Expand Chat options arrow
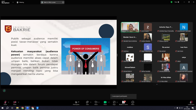 91,102
